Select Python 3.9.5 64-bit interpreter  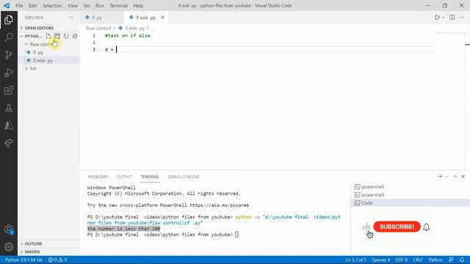coord(23,260)
